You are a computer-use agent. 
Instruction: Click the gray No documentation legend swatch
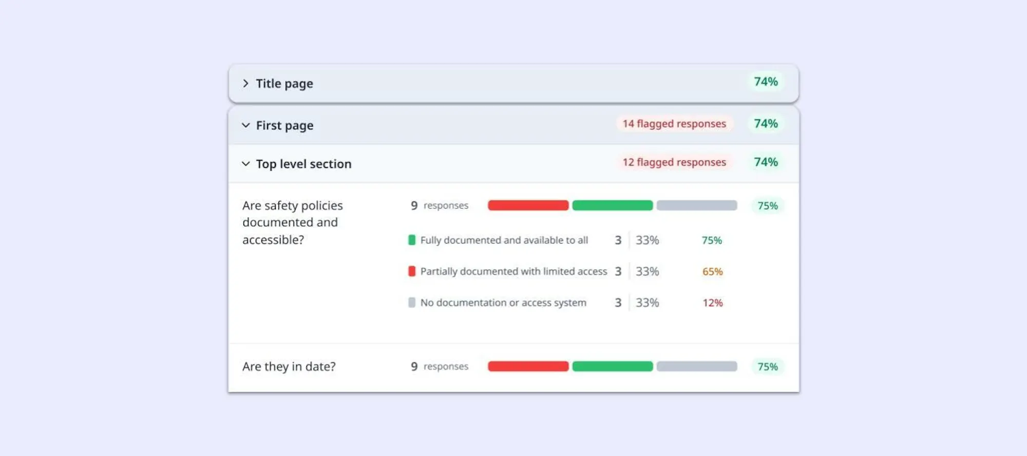(412, 303)
